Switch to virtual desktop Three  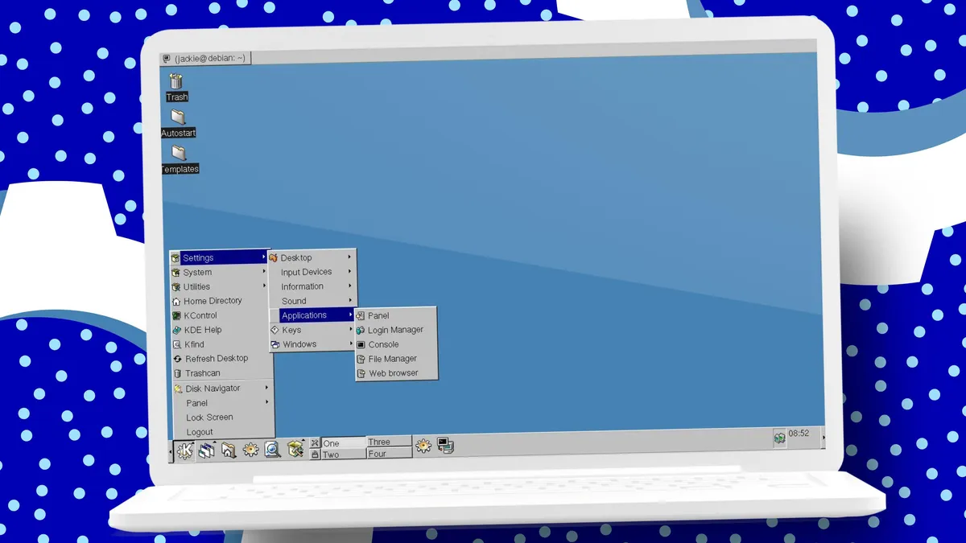coord(390,442)
